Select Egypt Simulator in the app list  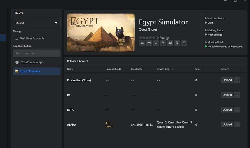click(x=37, y=71)
